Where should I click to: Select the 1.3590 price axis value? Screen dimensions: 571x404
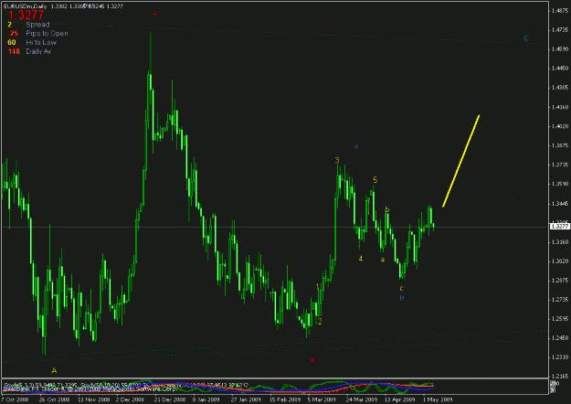pos(560,184)
